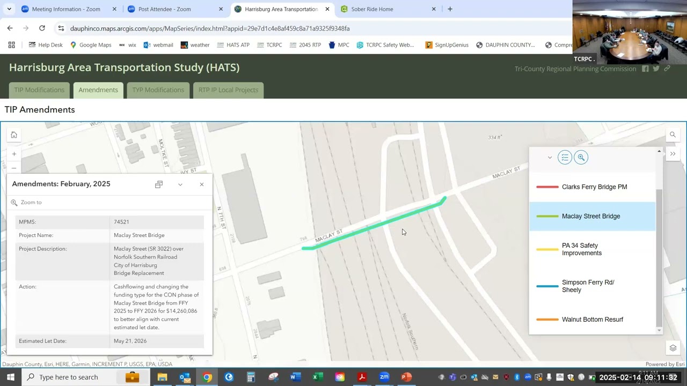Select PA 34 Safety Improvements entry

593,249
